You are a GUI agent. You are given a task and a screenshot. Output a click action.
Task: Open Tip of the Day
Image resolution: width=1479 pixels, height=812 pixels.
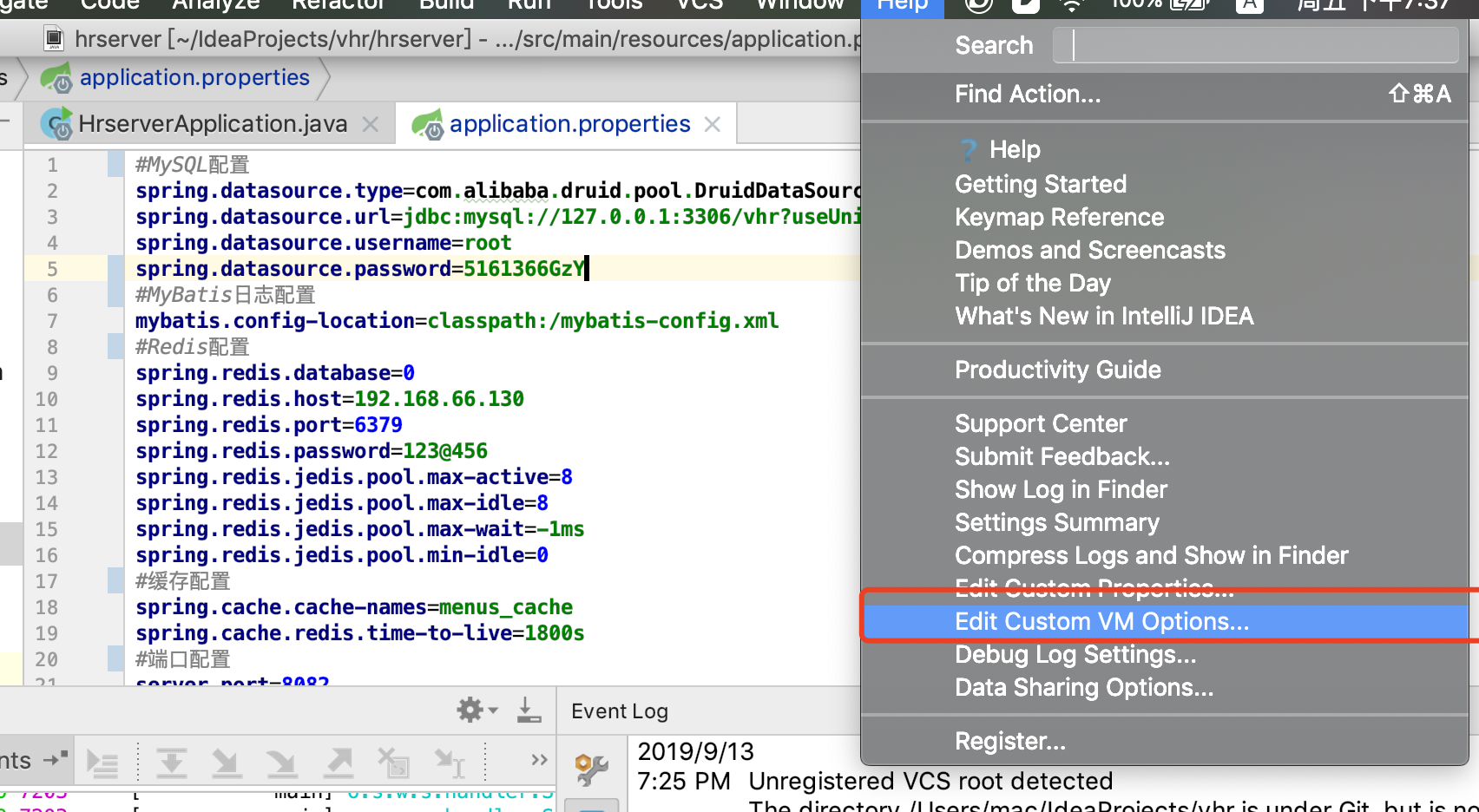[x=1165, y=283]
